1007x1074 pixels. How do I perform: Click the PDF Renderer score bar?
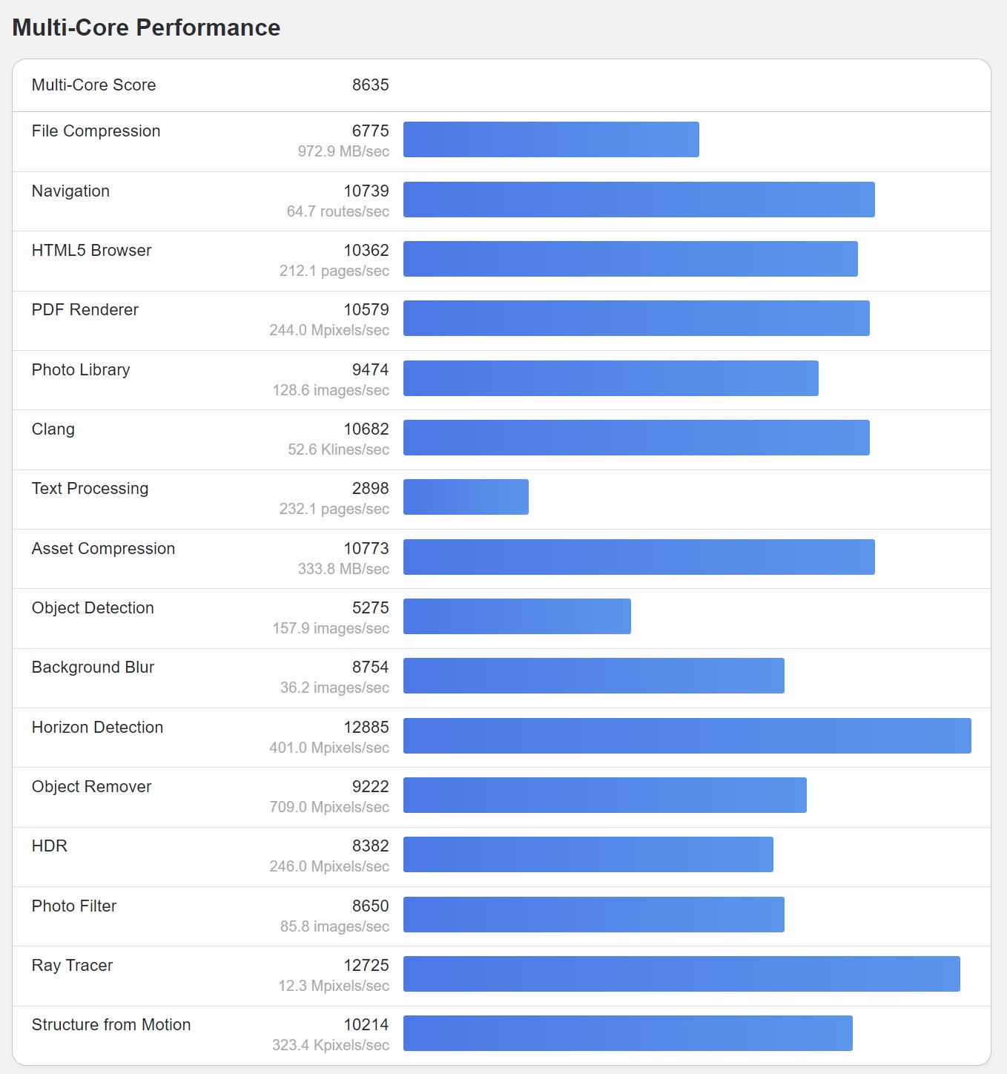(x=636, y=318)
